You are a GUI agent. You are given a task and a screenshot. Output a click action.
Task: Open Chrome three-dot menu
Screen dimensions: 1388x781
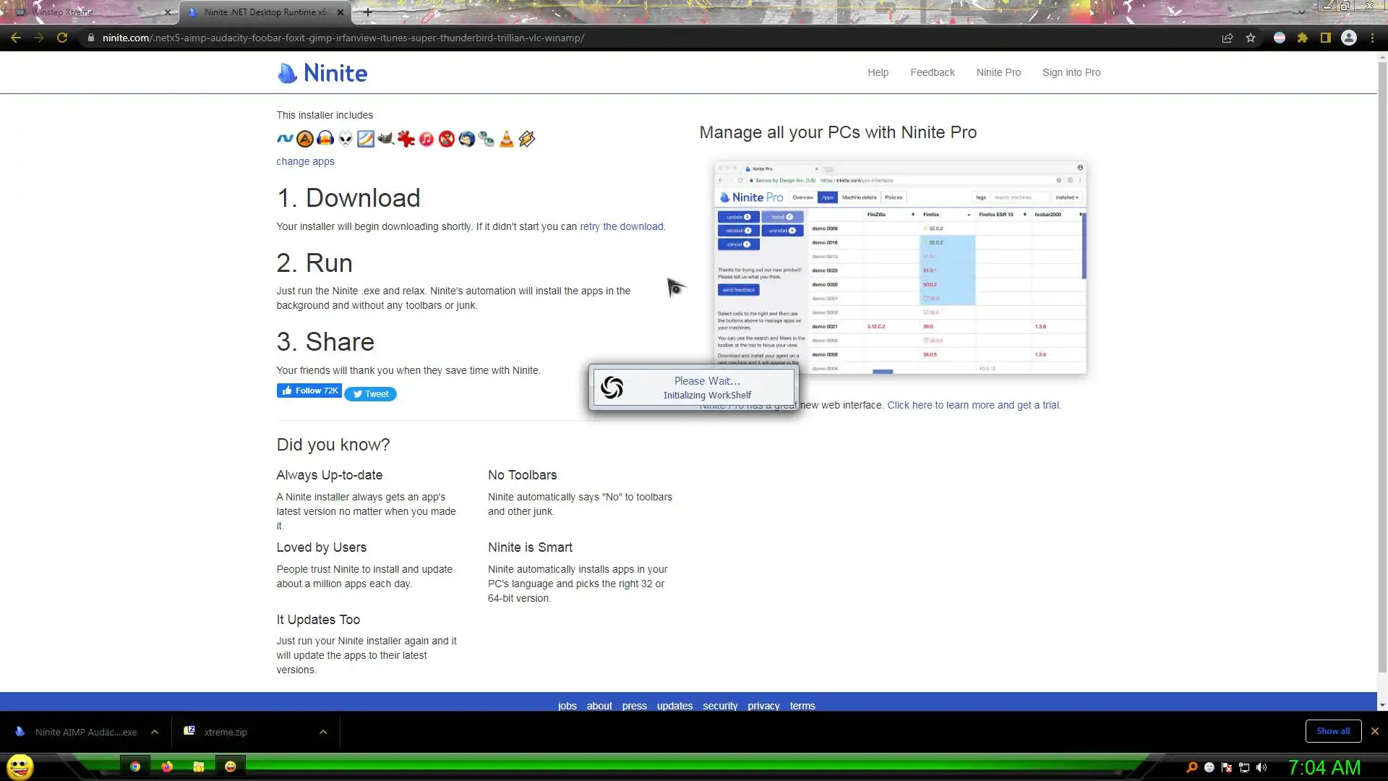click(1372, 38)
